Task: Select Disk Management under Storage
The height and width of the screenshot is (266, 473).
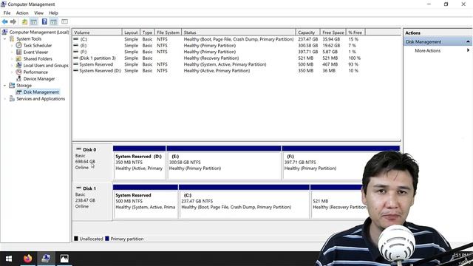Action: click(x=41, y=92)
